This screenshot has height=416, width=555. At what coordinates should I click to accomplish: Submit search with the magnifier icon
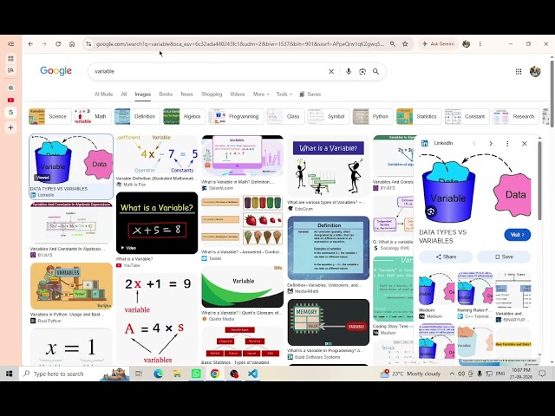pyautogui.click(x=375, y=71)
